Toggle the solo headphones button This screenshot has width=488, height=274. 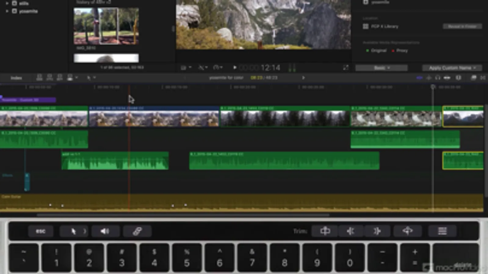pyautogui.click(x=438, y=78)
